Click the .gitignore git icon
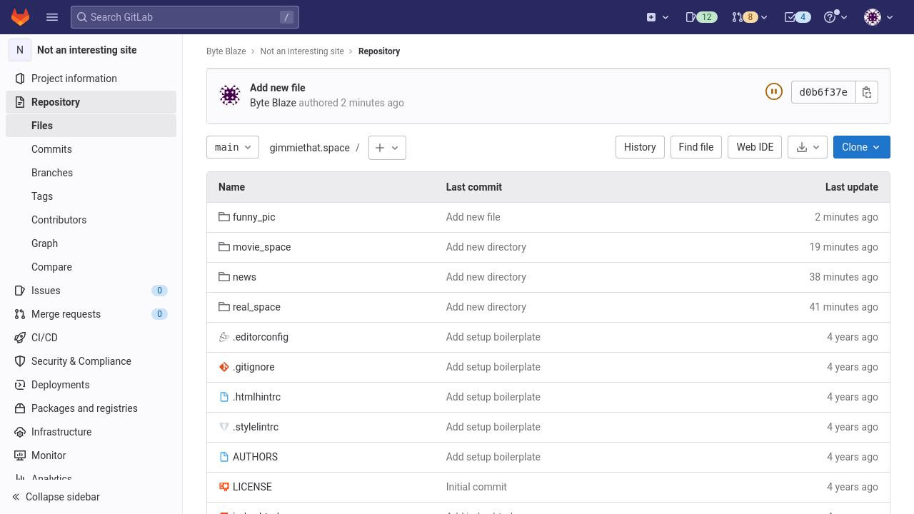Screen dimensions: 914x514 point(224,367)
